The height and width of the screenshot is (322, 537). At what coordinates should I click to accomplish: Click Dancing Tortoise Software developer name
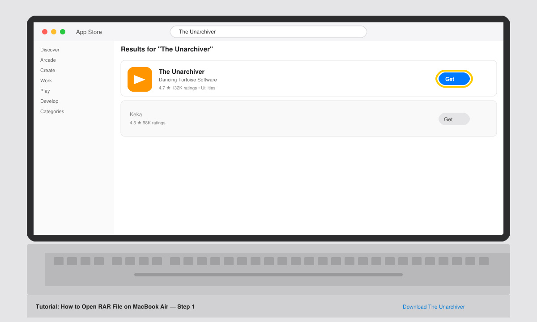click(x=188, y=80)
